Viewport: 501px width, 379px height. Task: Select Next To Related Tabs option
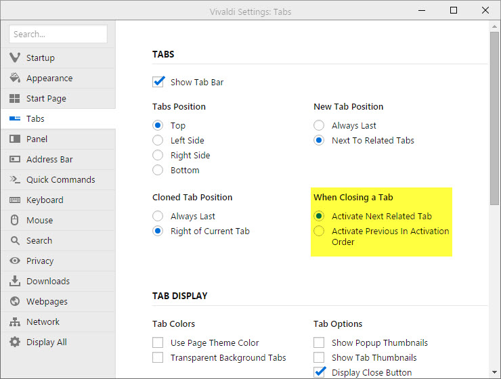(319, 140)
